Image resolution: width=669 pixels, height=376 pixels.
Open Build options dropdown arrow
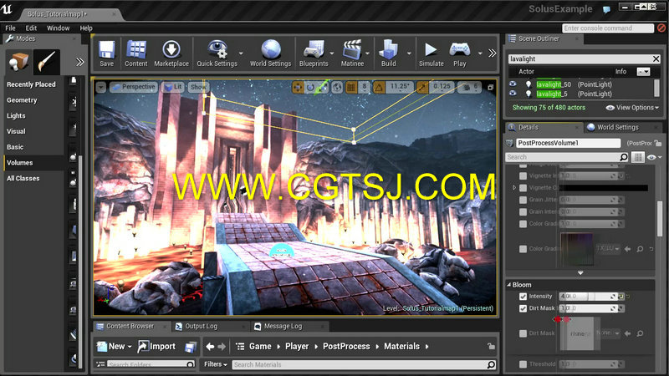tap(409, 53)
